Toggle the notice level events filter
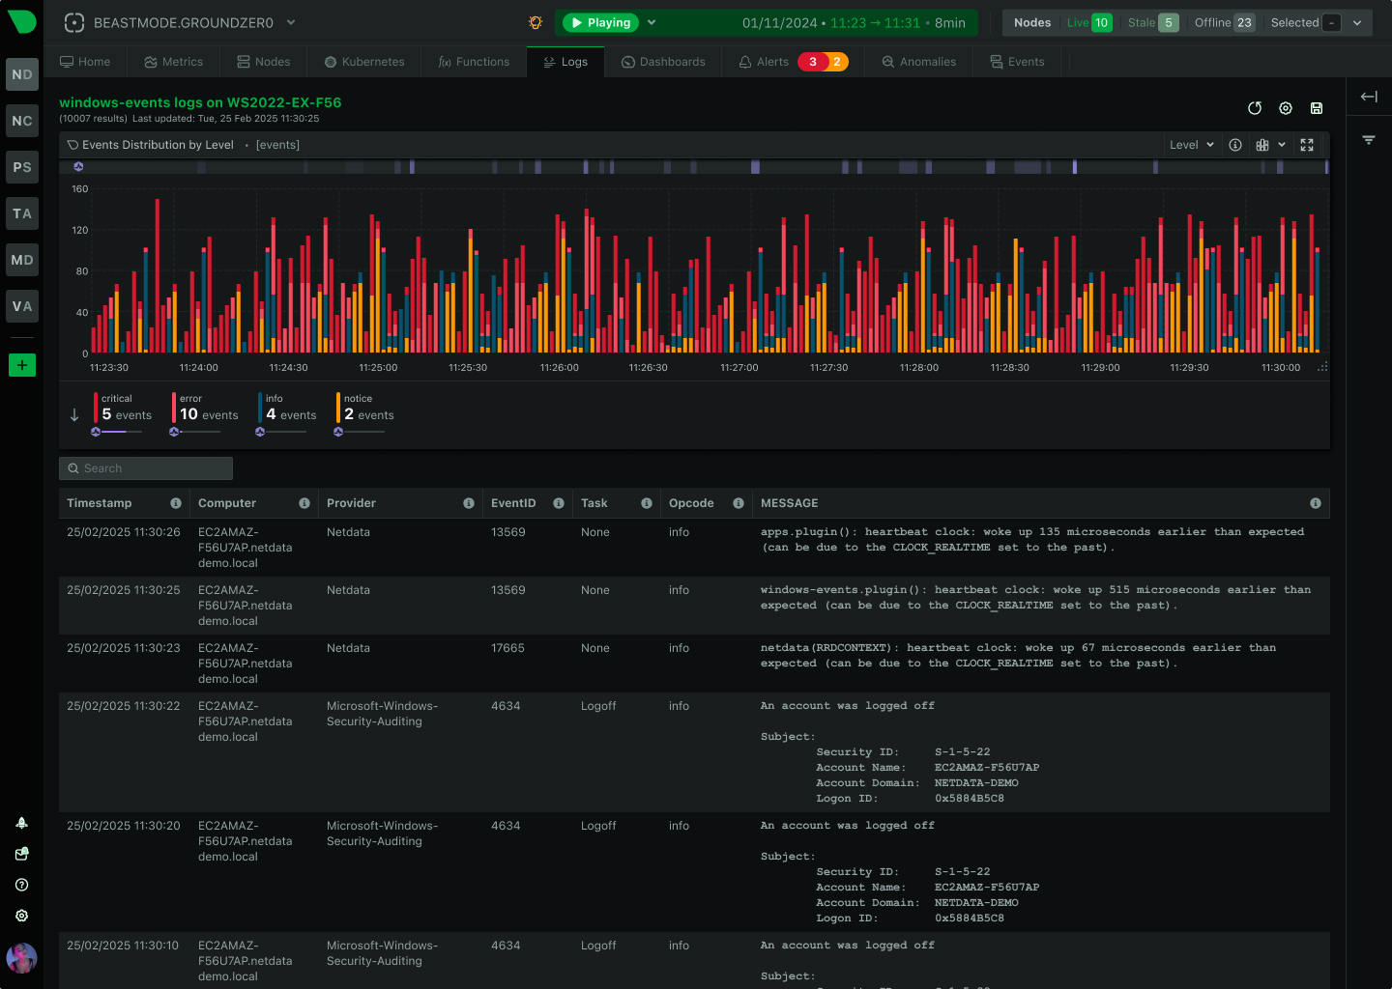 click(x=367, y=408)
